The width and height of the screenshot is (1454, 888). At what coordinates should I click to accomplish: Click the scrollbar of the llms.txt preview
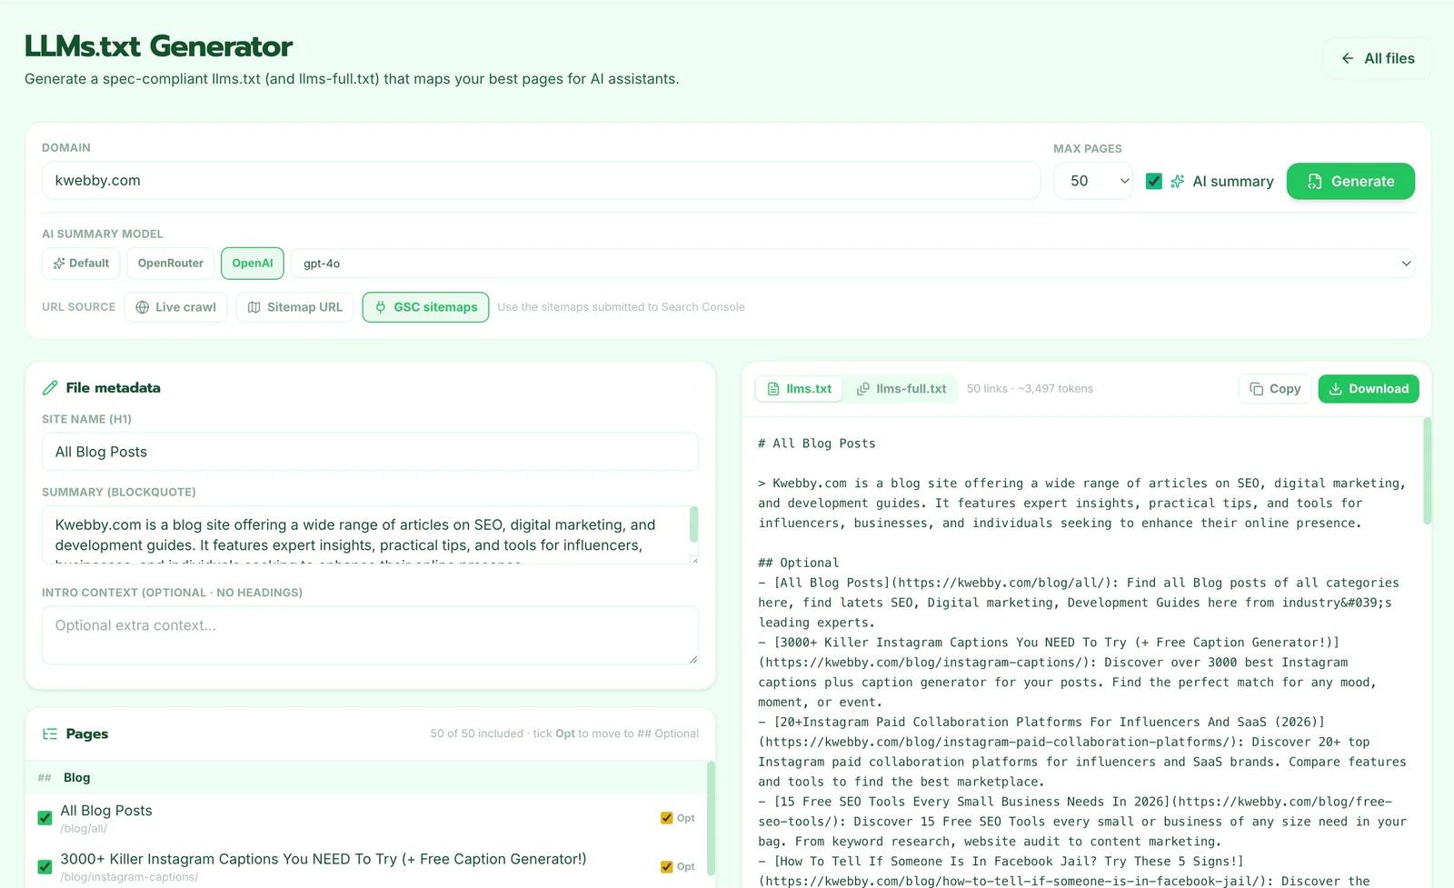[x=1427, y=471]
